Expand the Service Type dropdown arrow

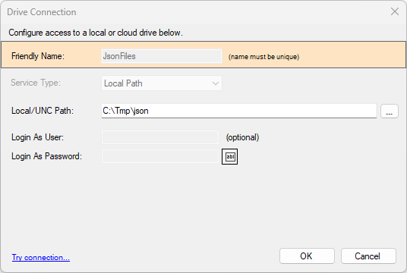tap(215, 83)
